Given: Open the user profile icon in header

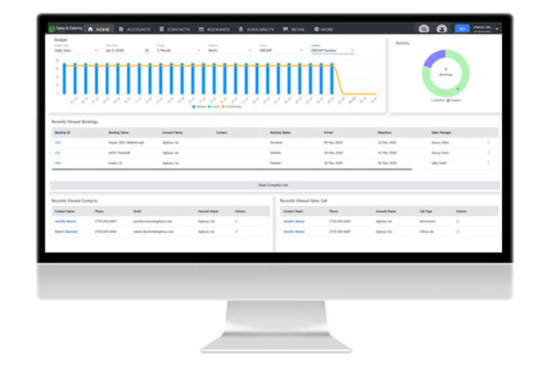Looking at the screenshot, I should 442,29.
